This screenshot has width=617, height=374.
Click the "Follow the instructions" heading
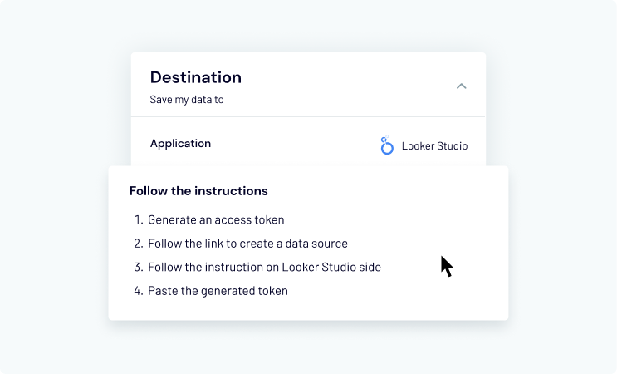click(198, 191)
